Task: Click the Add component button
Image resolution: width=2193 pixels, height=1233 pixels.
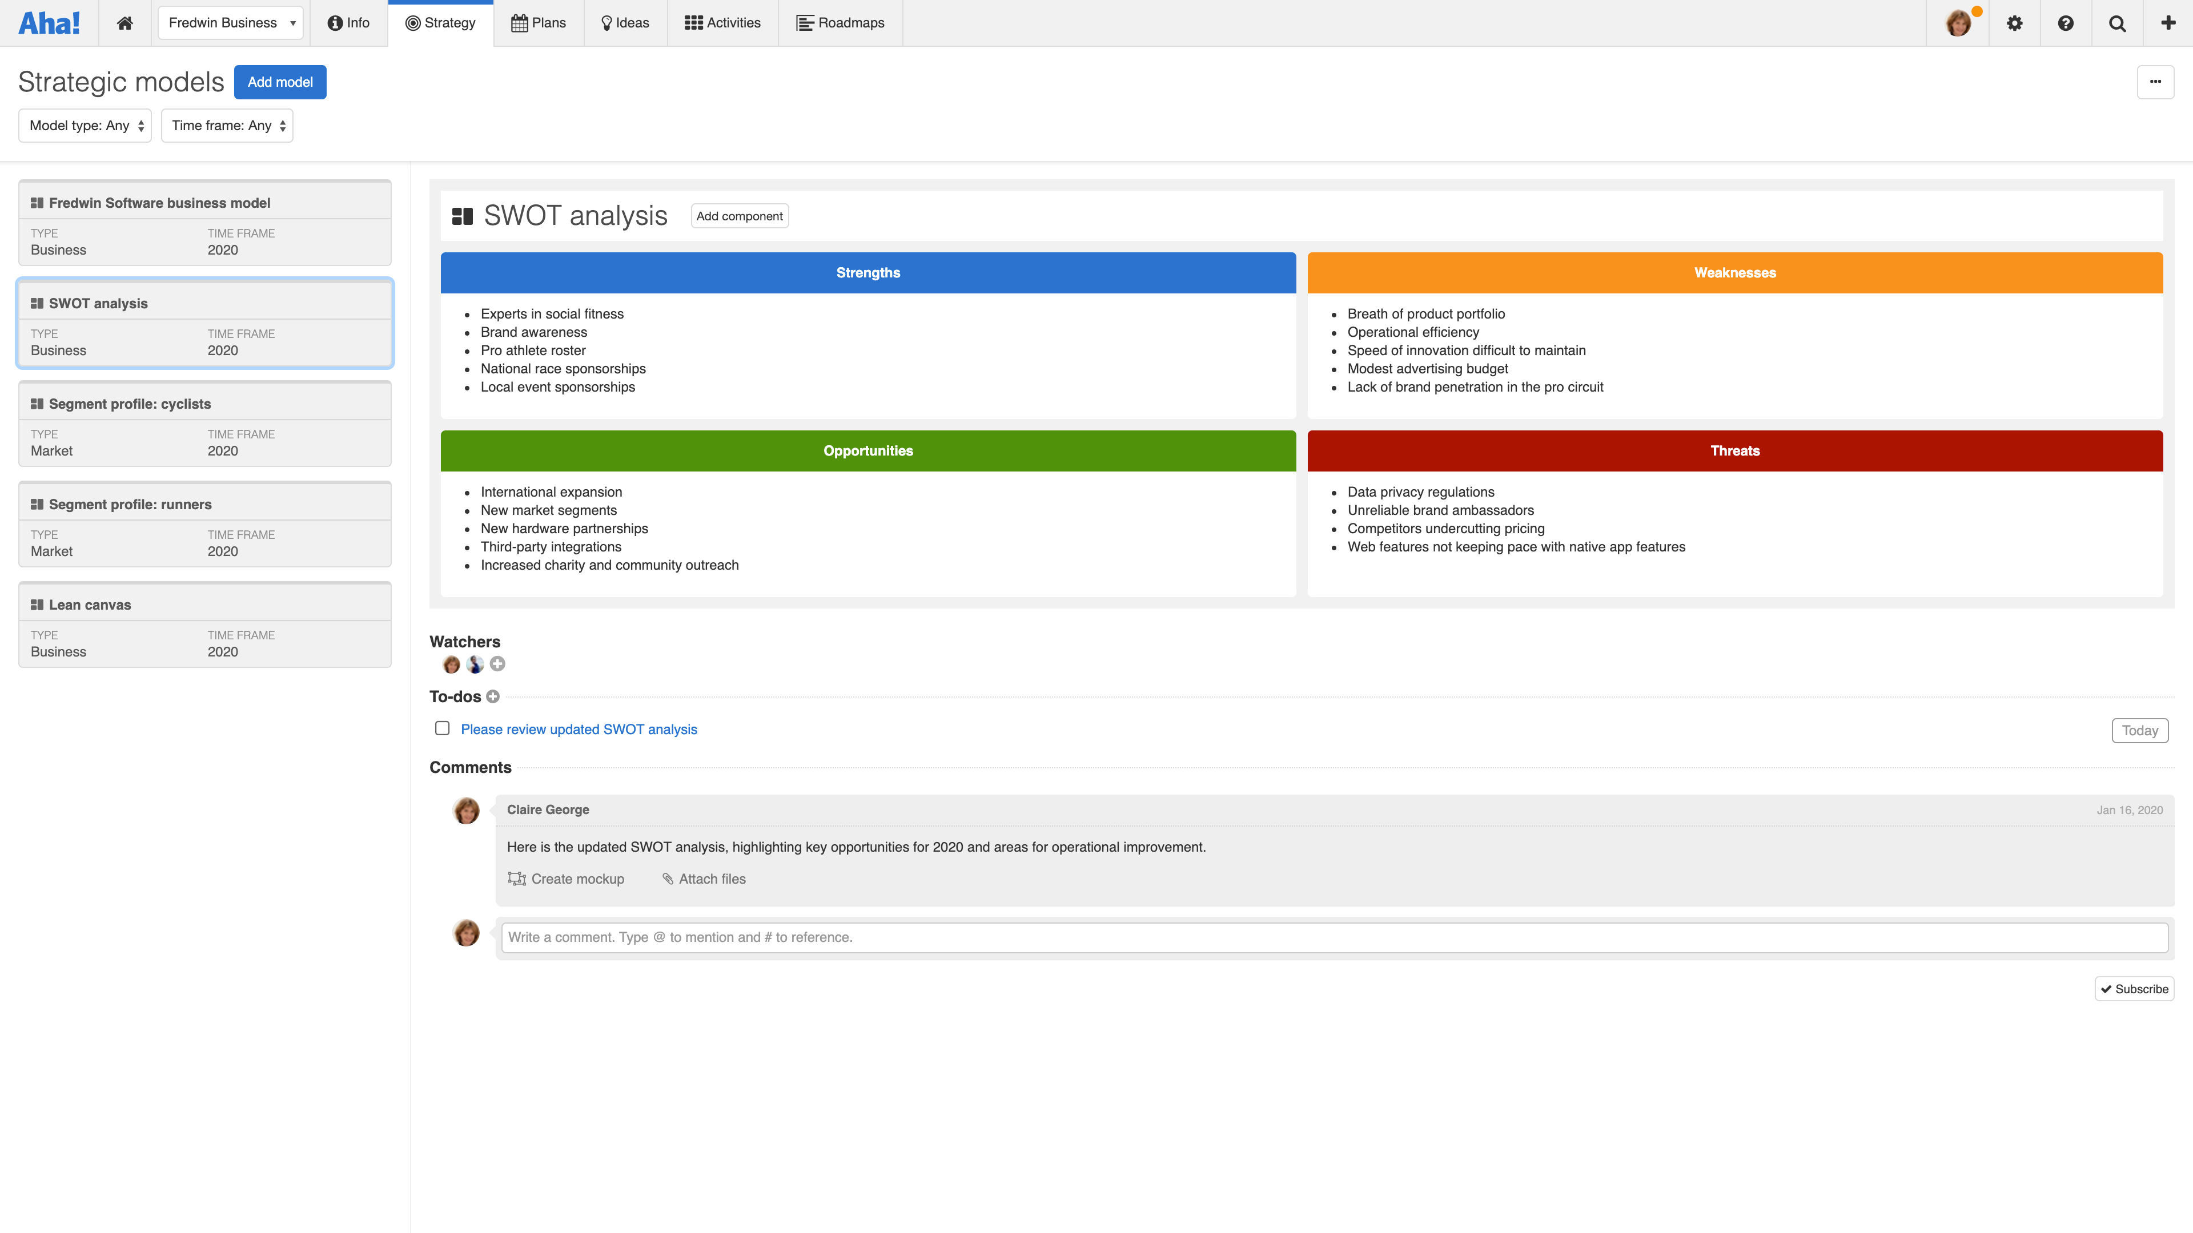Action: 739,216
